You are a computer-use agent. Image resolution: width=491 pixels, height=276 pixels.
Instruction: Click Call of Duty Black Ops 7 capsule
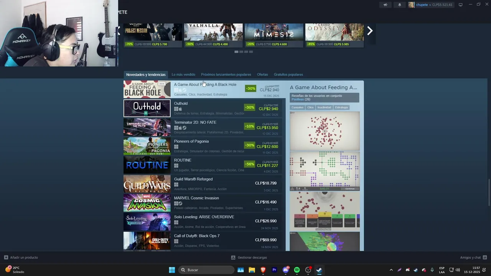pos(147,241)
